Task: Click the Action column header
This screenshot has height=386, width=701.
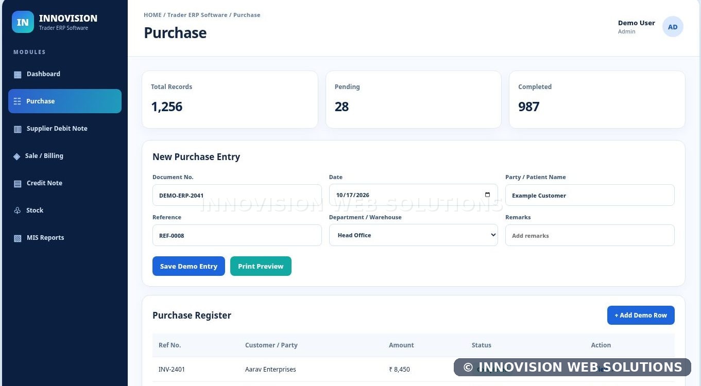Action: coord(601,345)
